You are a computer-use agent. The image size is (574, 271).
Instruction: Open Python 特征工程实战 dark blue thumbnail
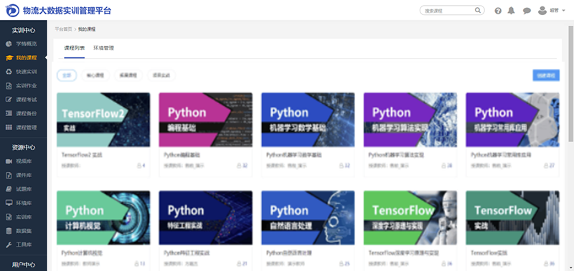point(205,218)
